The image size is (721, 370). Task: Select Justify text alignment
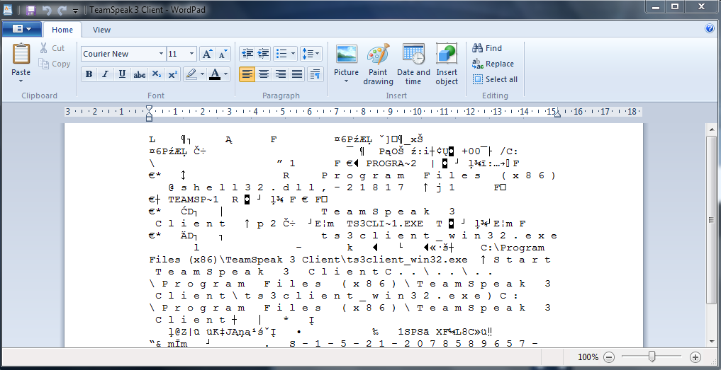tap(297, 74)
